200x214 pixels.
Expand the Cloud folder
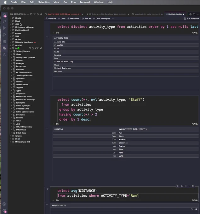click(x=10, y=21)
